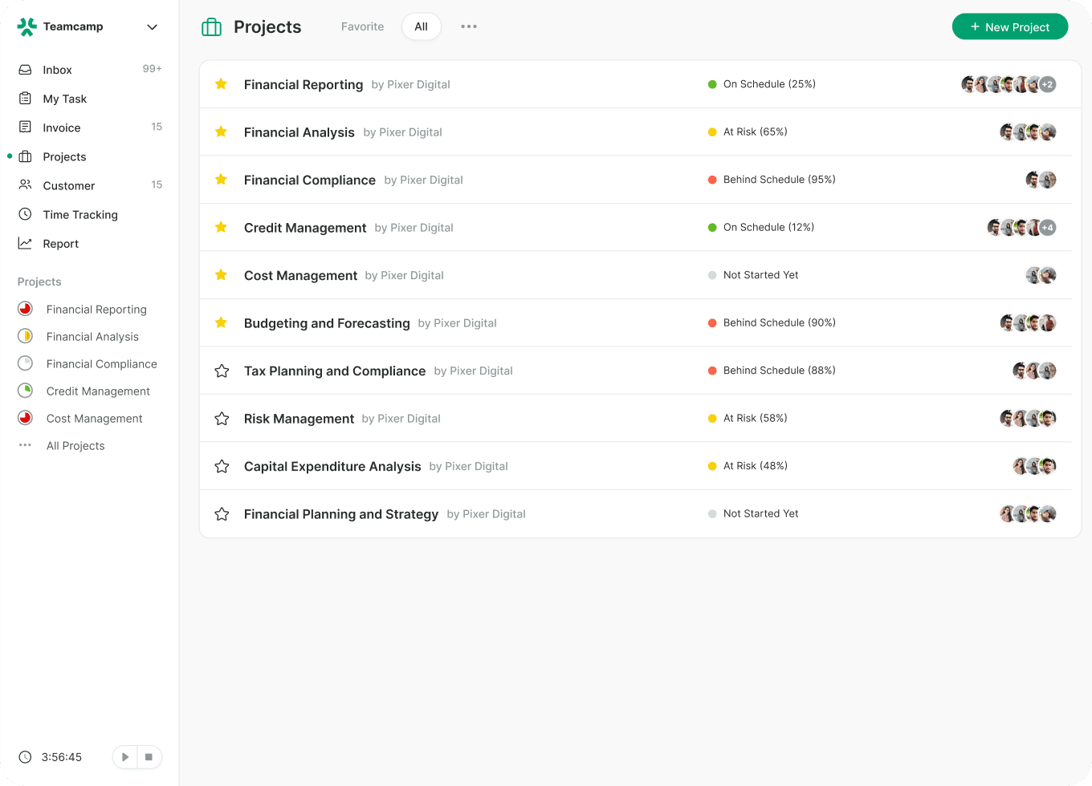Click the Report chart icon
This screenshot has width=1092, height=786.
click(x=26, y=243)
